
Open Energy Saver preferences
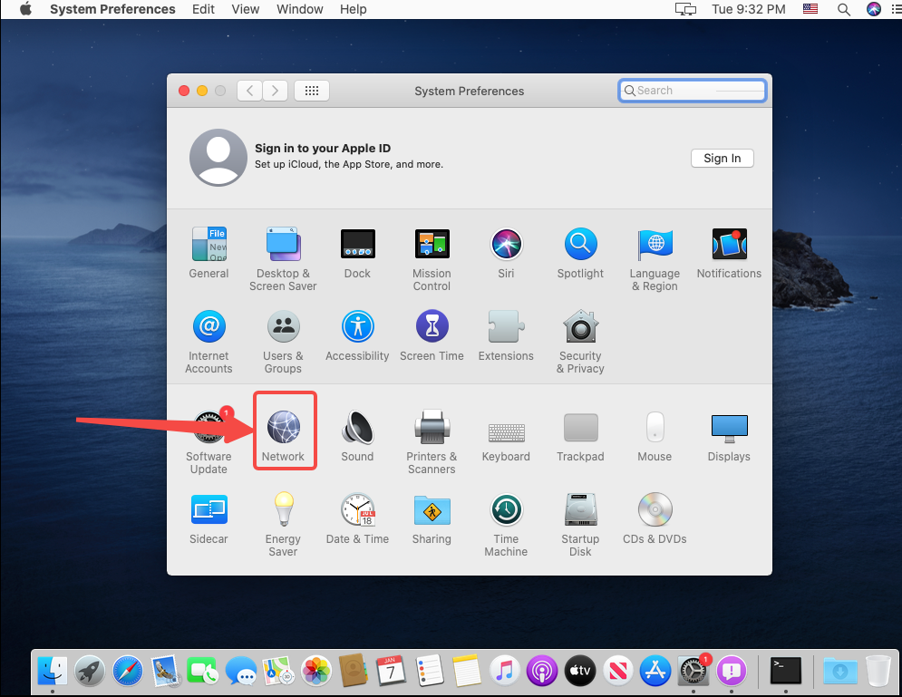(283, 525)
